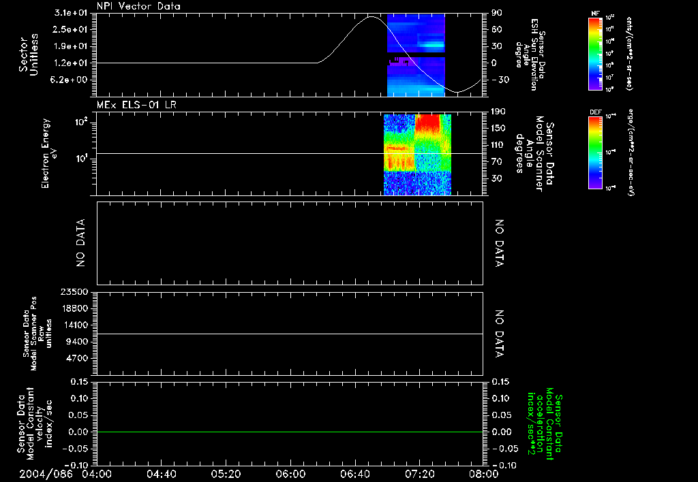Click the "07:20" time tick label
Image resolution: width=698 pixels, height=482 pixels.
[x=419, y=474]
